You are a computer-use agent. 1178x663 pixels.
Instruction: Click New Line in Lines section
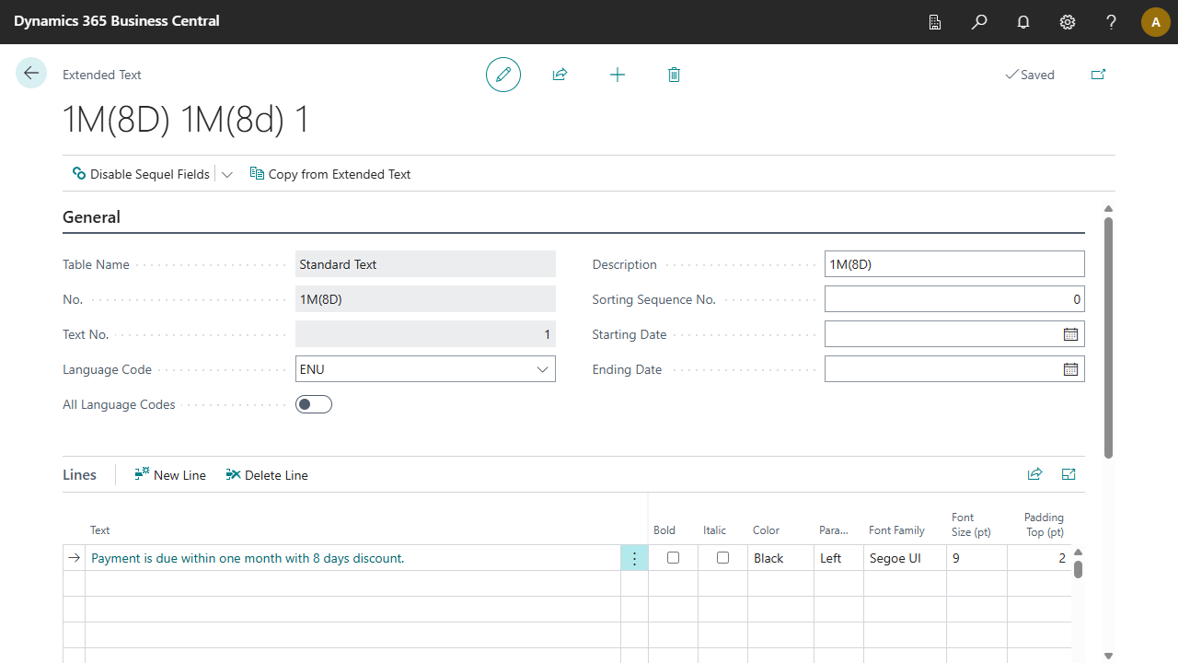tap(170, 475)
